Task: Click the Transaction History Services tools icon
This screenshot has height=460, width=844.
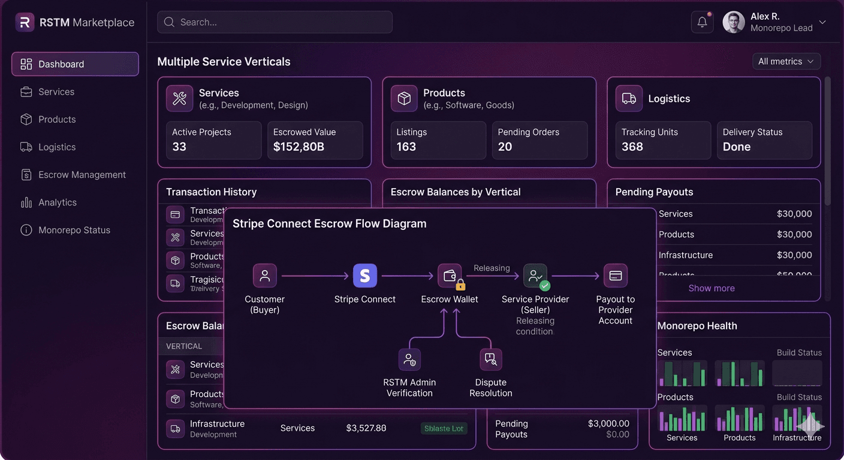Action: [176, 237]
